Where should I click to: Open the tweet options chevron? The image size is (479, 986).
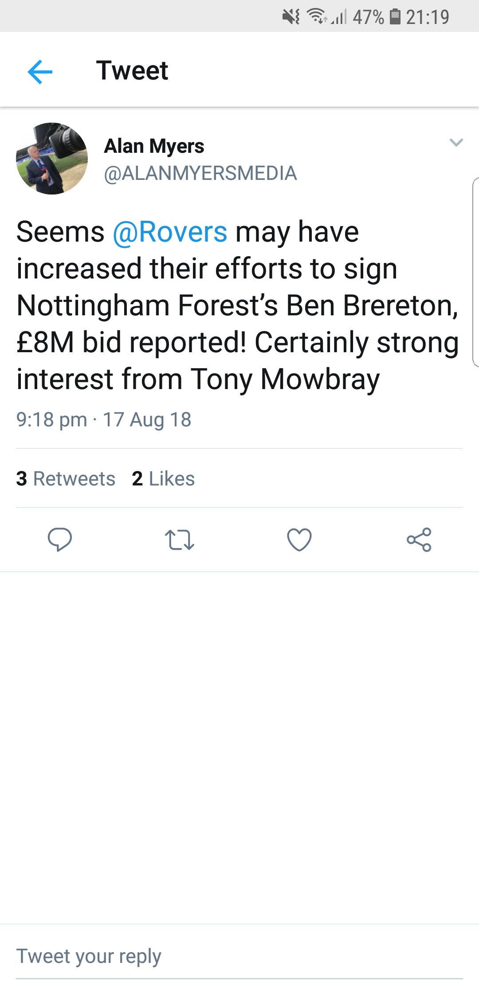[456, 143]
